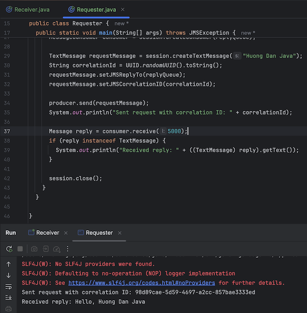Click the "Huong Dan Java" string literal
Viewport: 307px width, 313px height.
tap(269, 56)
